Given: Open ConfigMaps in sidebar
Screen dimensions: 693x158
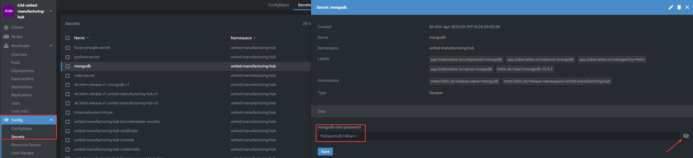Looking at the screenshot, I should (x=21, y=129).
